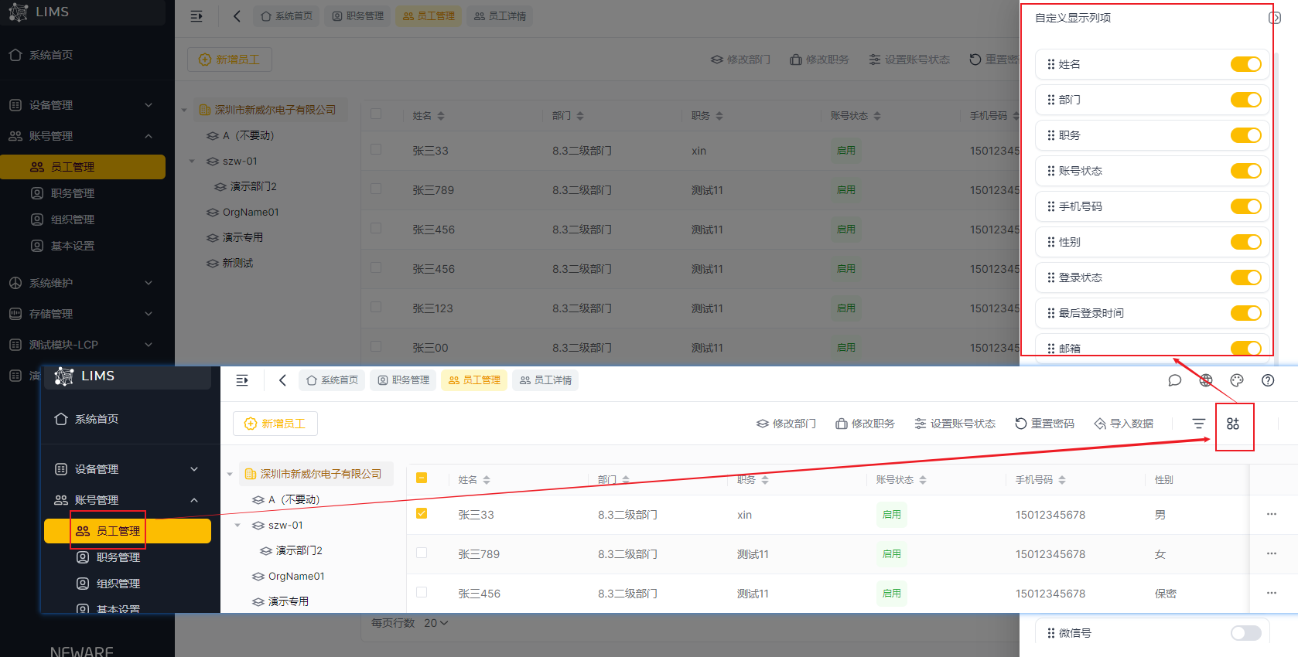
Task: Close the 自定义显示列项 drawer panel
Action: pyautogui.click(x=1275, y=18)
